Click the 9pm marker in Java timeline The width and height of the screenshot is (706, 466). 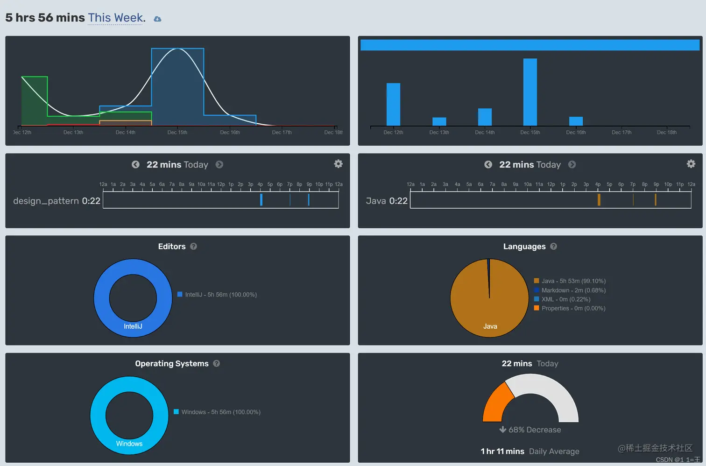tap(656, 200)
